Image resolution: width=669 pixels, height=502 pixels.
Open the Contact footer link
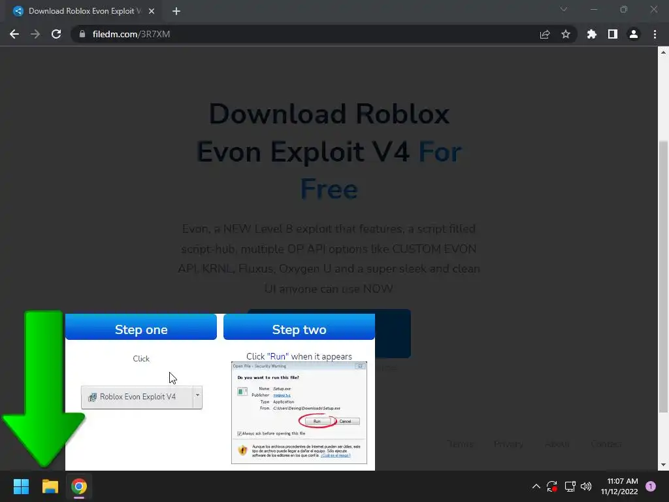coord(606,444)
